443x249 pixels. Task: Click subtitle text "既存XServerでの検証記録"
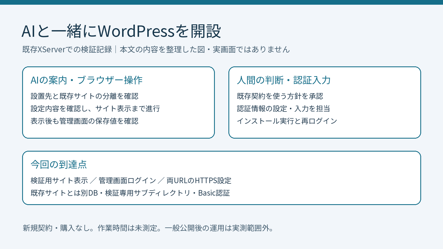click(67, 50)
